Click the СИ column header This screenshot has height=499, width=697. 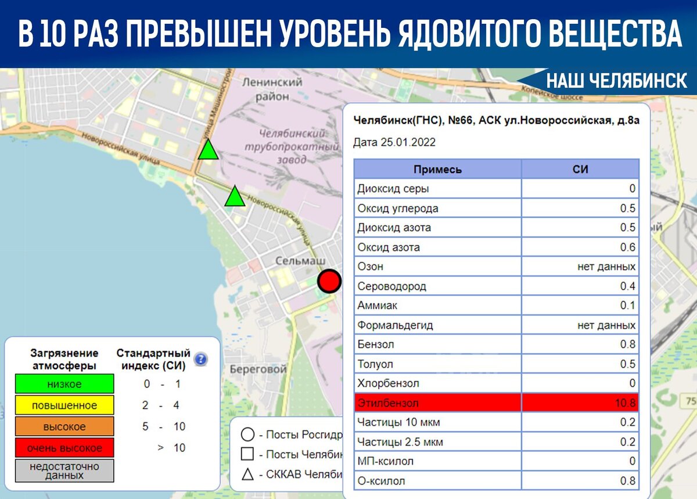tap(580, 170)
